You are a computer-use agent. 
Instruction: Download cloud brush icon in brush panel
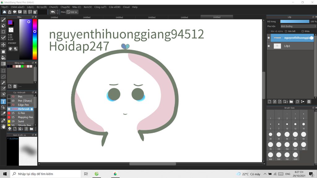point(10,129)
